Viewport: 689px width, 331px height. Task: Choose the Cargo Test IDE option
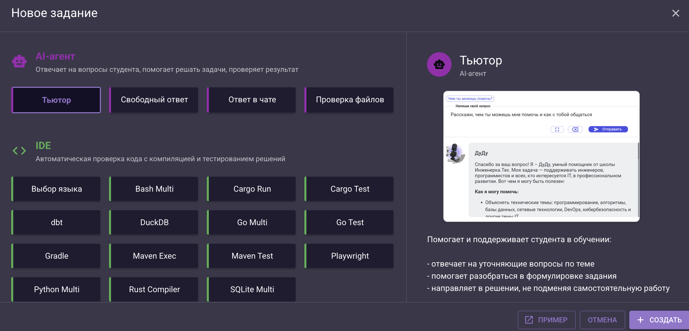[x=349, y=189]
